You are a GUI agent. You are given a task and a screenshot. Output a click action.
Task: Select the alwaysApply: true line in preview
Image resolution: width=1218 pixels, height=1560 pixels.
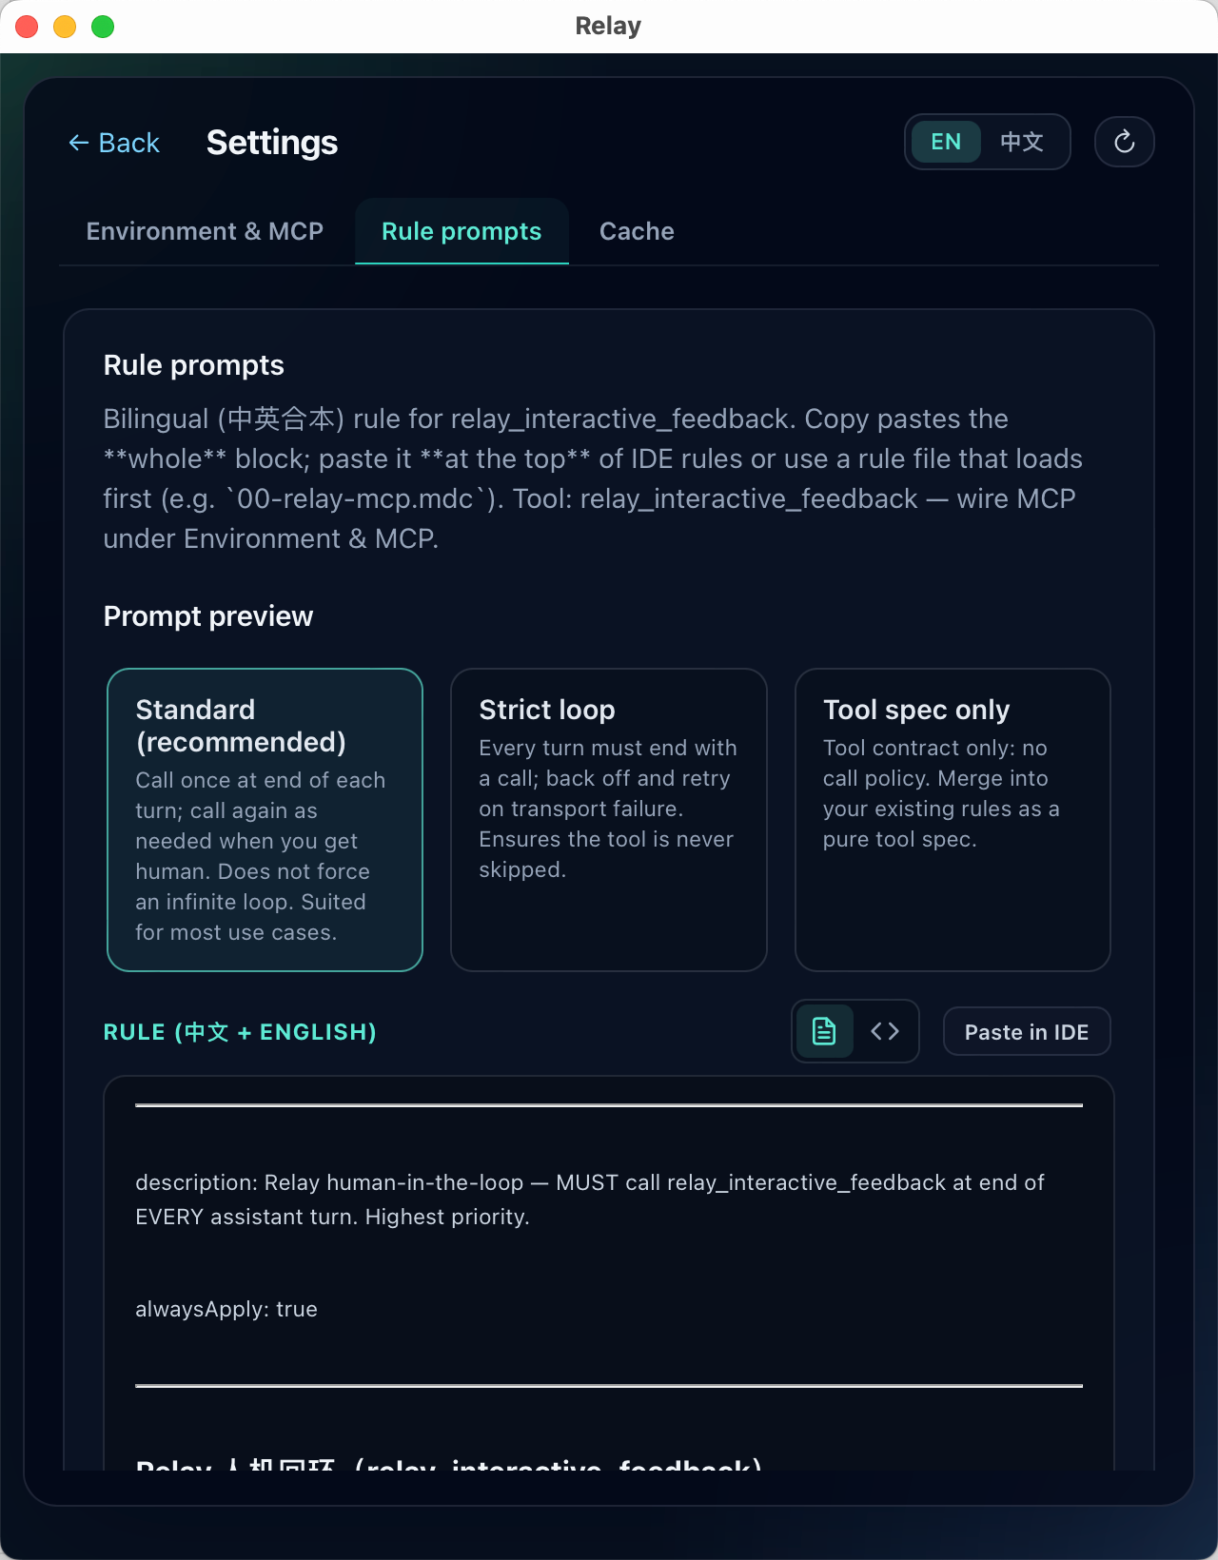click(226, 1309)
